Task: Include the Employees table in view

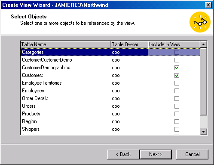Action: 177,91
